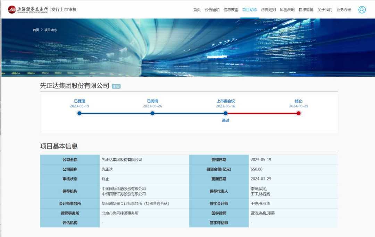Click the 评估机构 header cell
This screenshot has width=375, height=237.
pyautogui.click(x=70, y=223)
